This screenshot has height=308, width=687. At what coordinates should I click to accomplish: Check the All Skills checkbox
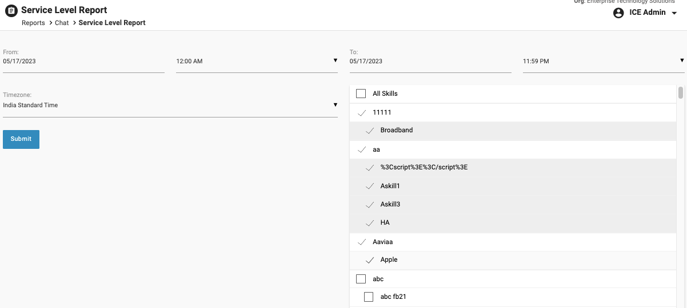[361, 94]
